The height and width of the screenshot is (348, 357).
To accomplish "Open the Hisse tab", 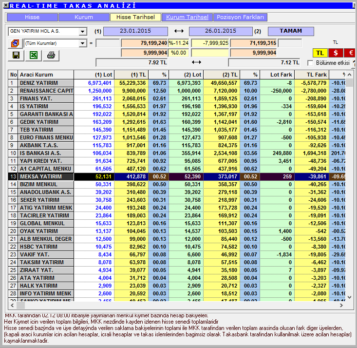I will 32,17.
